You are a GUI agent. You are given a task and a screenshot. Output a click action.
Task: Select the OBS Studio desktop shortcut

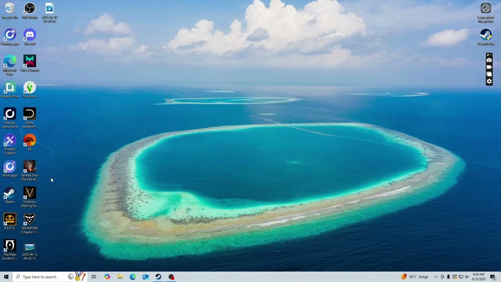[30, 11]
